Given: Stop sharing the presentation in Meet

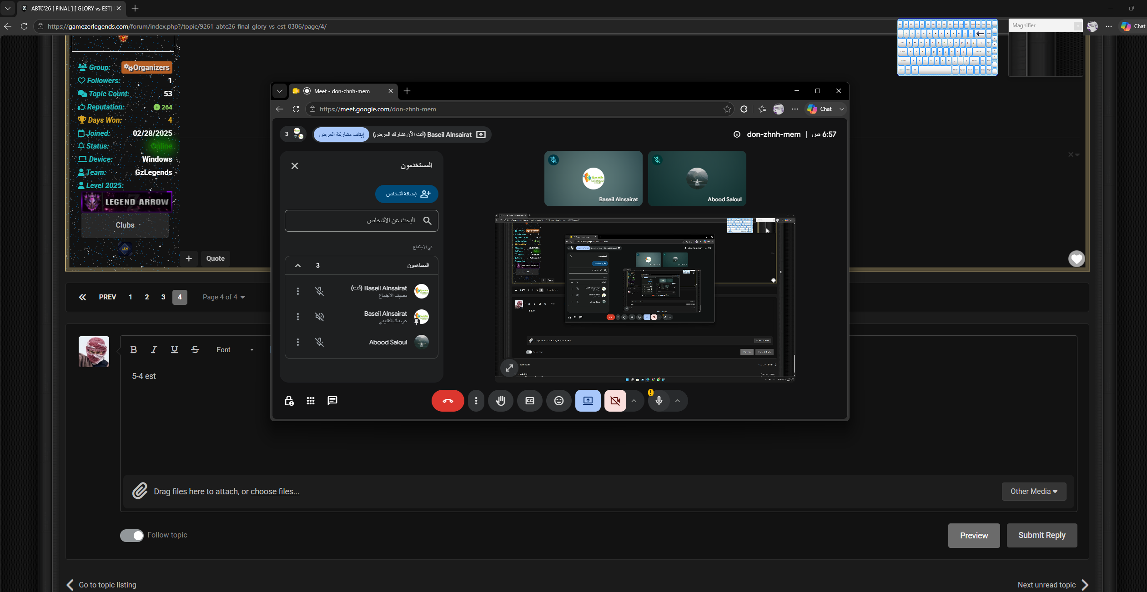Looking at the screenshot, I should [x=342, y=134].
